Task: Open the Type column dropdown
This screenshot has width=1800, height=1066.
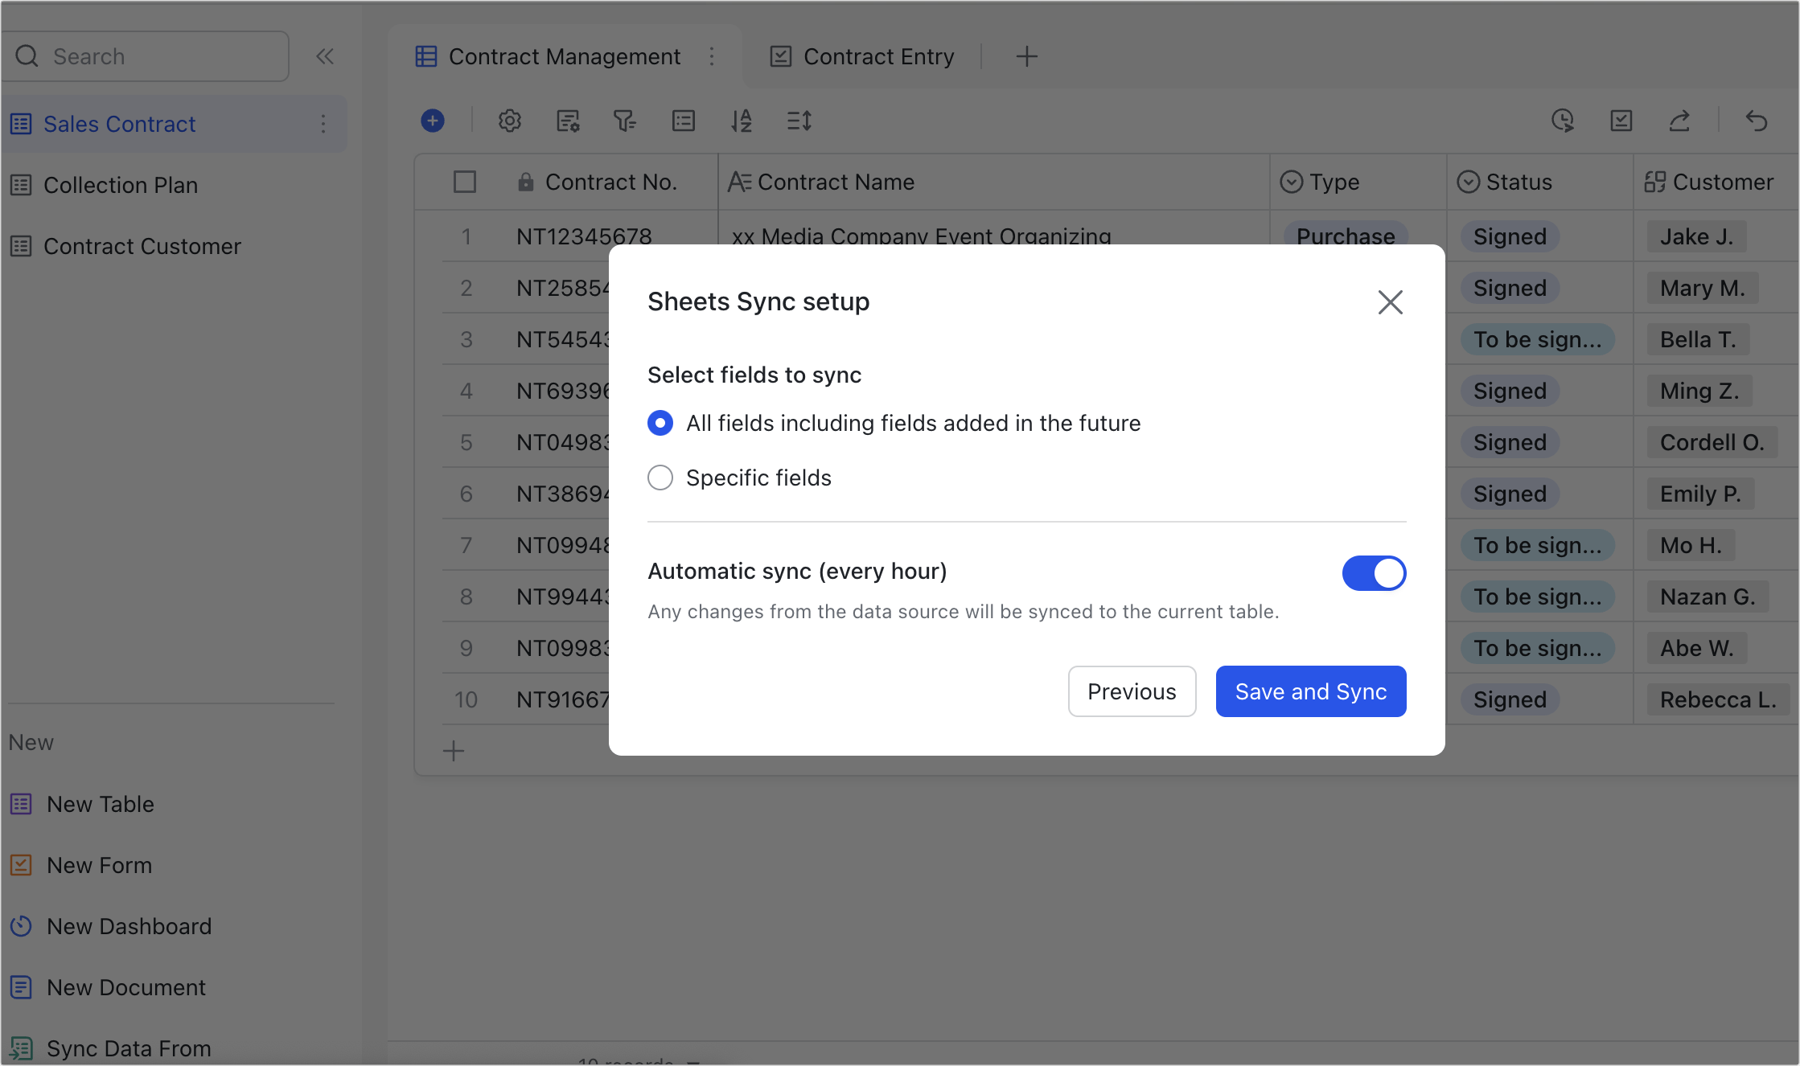Action: pos(1291,182)
